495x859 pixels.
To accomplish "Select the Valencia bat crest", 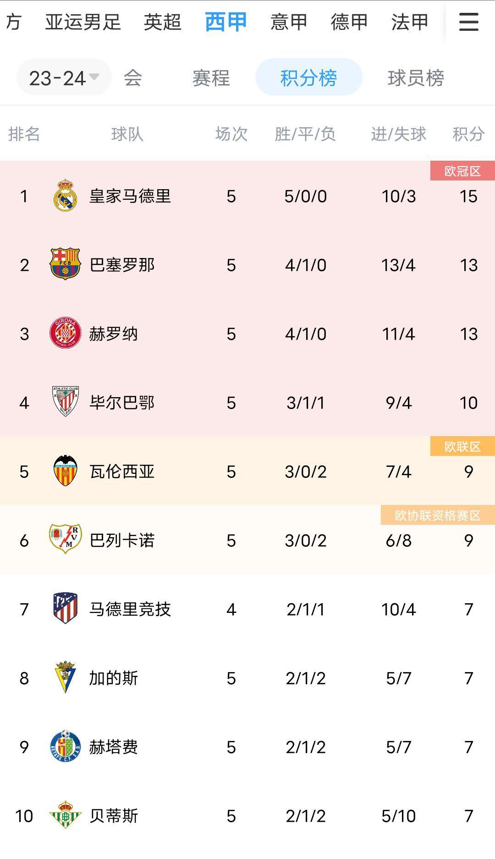I will 65,471.
